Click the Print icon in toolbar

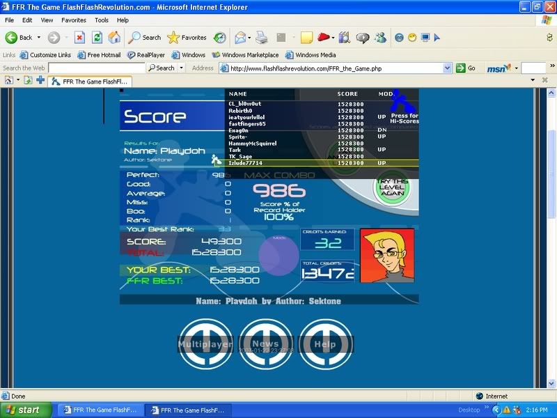click(x=262, y=38)
